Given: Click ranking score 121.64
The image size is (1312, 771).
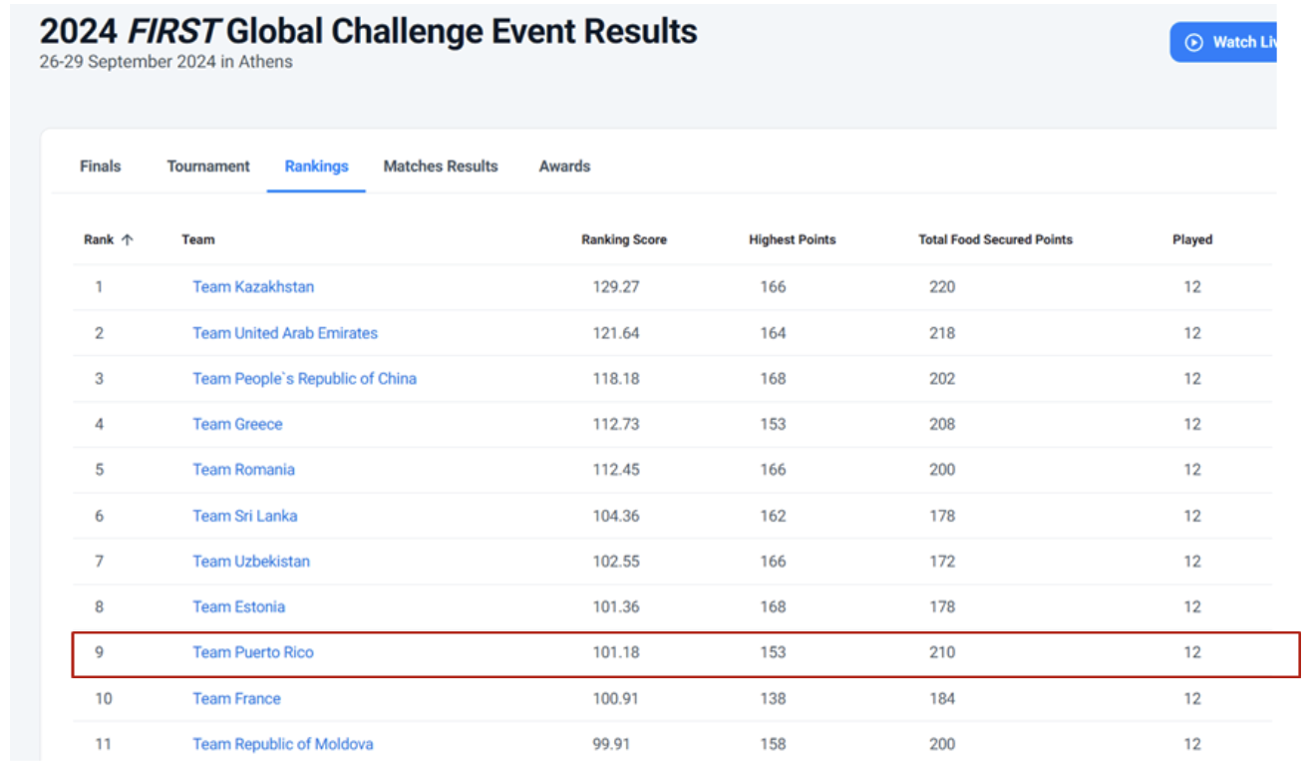Looking at the screenshot, I should (616, 333).
